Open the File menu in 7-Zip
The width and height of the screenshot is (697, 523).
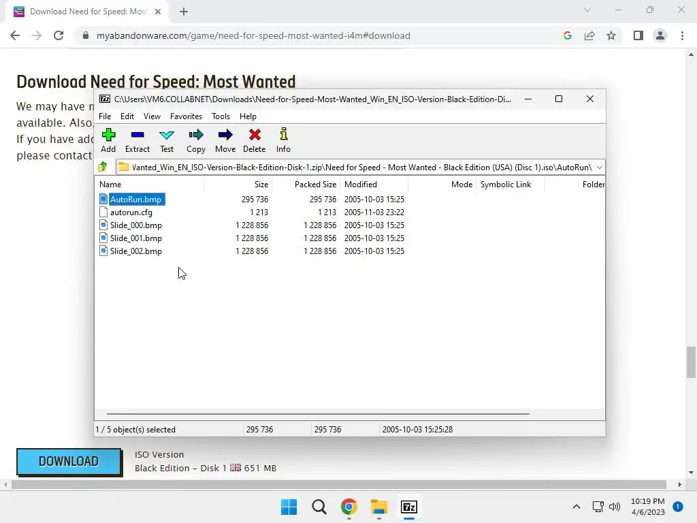click(105, 116)
